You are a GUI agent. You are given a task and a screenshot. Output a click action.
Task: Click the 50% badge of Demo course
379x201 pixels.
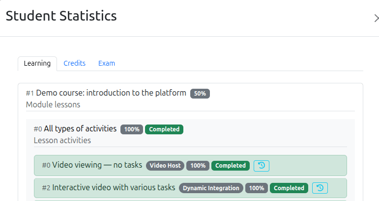(200, 94)
